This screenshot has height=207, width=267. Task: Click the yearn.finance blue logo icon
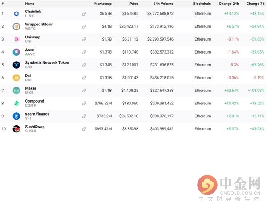pos(16,116)
